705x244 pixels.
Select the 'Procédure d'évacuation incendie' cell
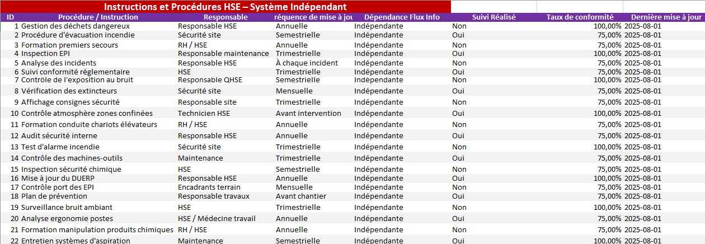point(78,35)
